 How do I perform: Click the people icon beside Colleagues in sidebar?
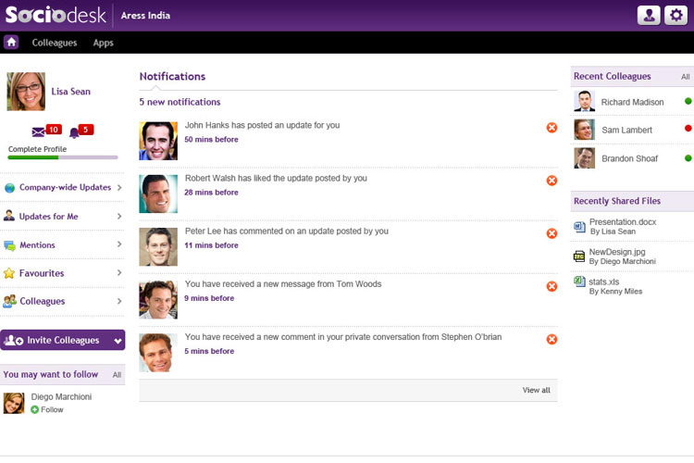click(10, 301)
